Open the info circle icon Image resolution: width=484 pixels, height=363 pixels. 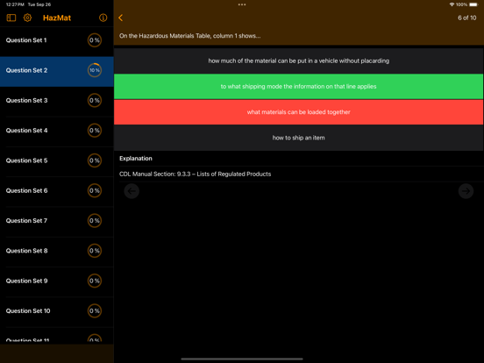point(103,18)
